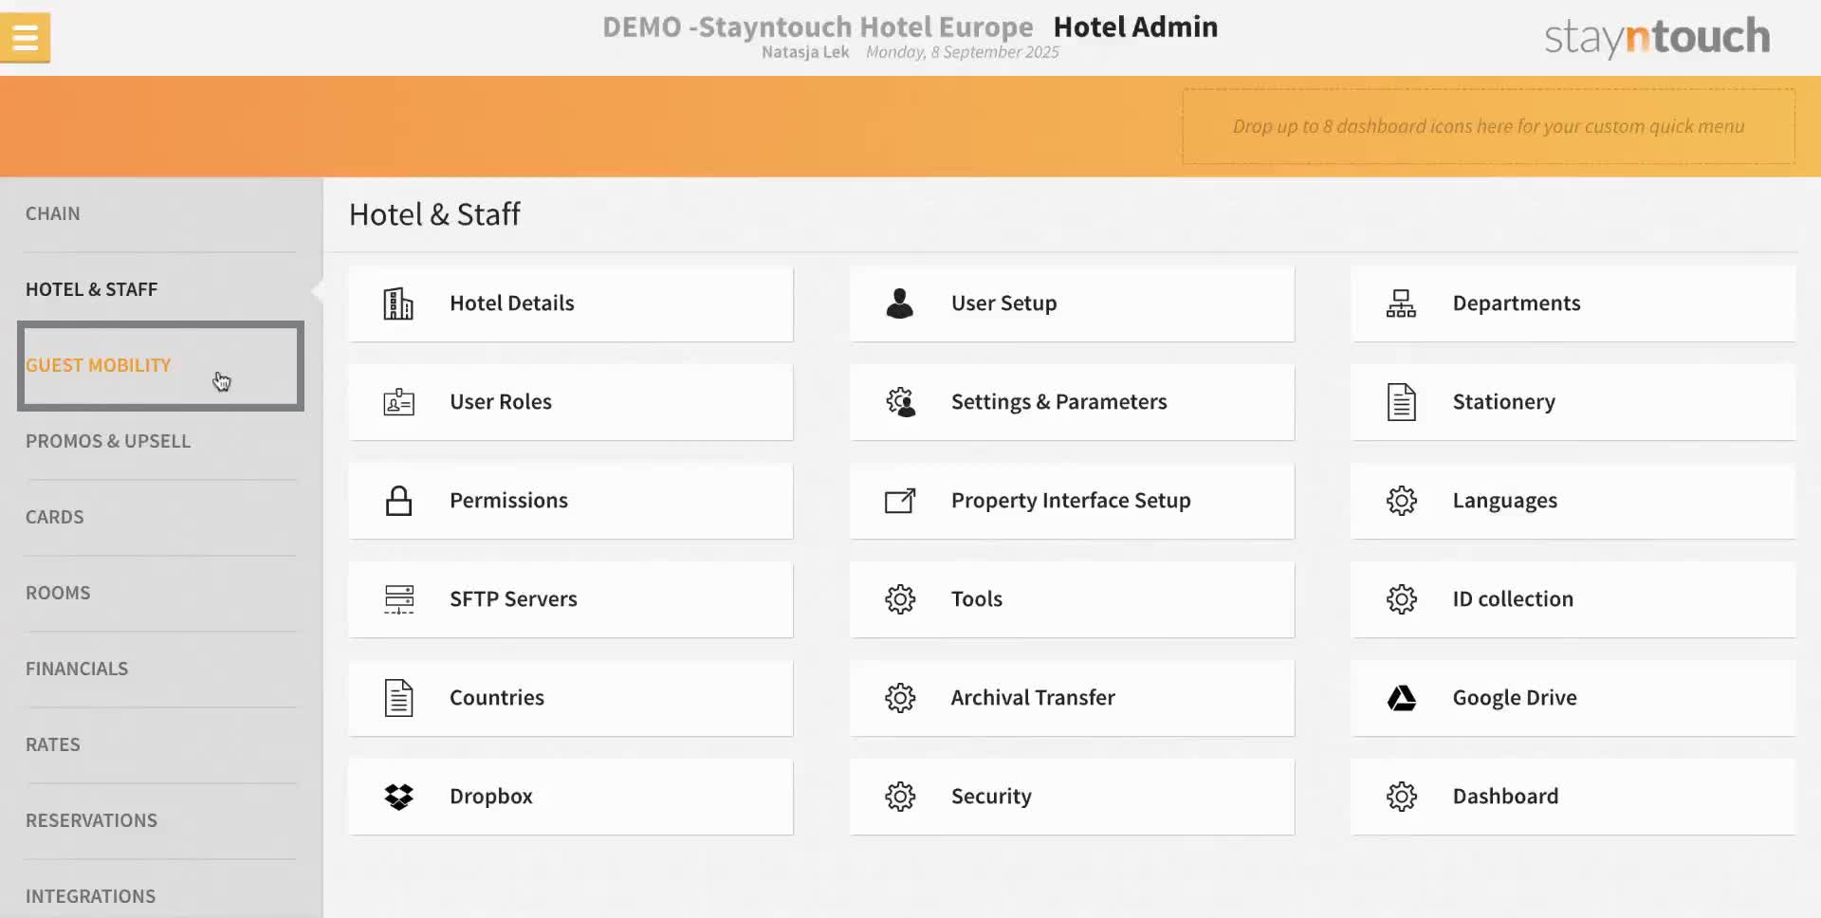Open the hamburger navigation menu
1821x918 pixels.
pyautogui.click(x=25, y=37)
